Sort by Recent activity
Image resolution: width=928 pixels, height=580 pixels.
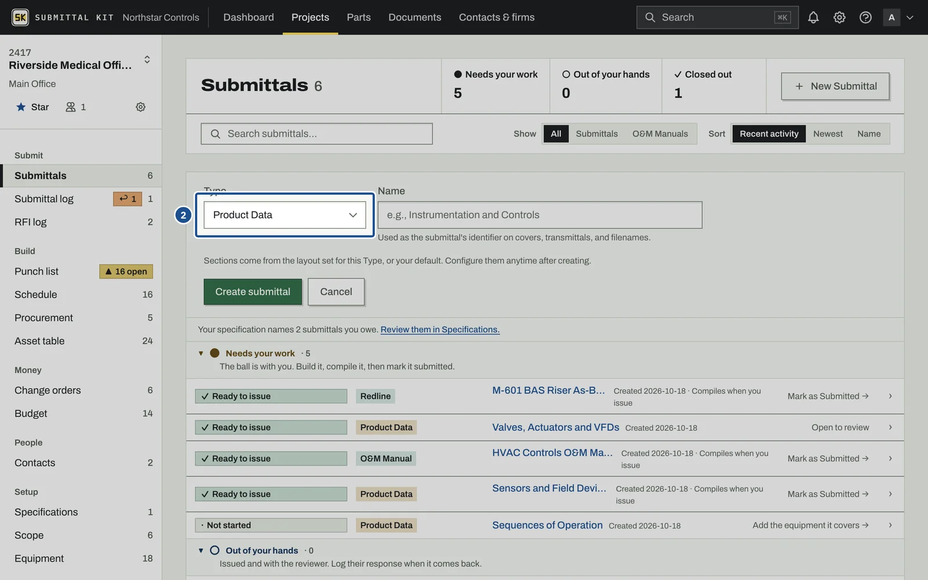[769, 134]
